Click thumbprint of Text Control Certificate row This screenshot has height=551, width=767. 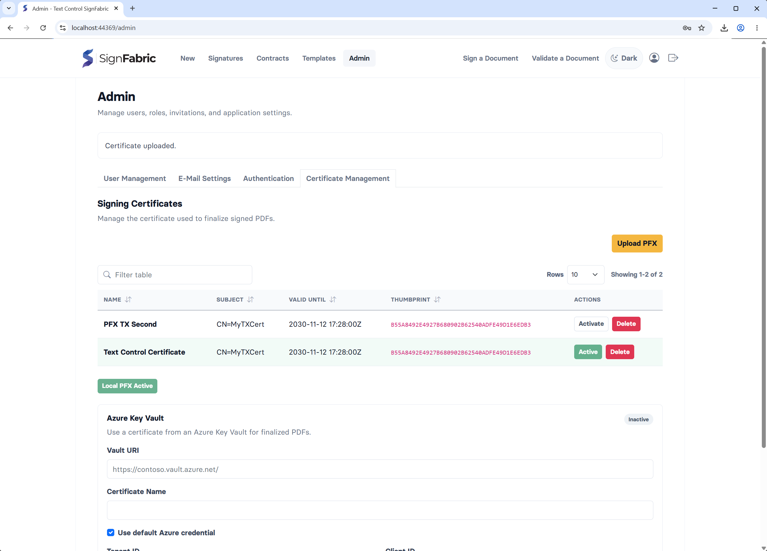(x=461, y=352)
